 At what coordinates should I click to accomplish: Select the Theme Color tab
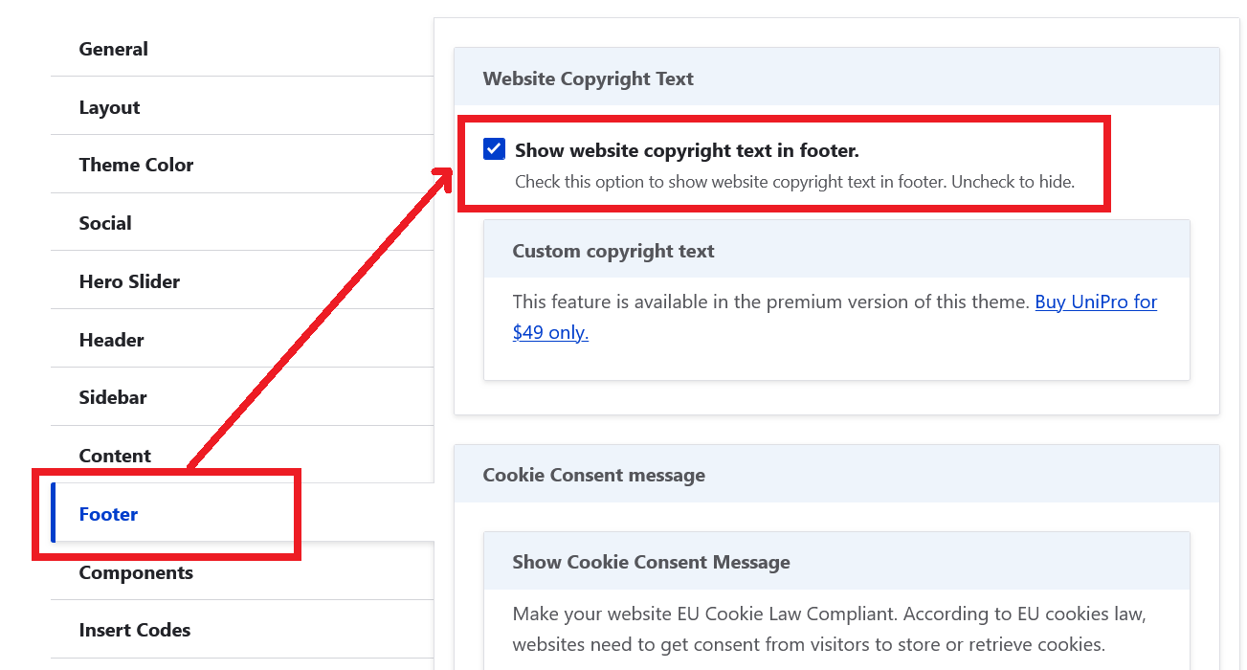pos(136,165)
